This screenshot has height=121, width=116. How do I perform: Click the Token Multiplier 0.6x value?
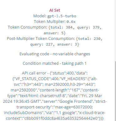[71, 22]
